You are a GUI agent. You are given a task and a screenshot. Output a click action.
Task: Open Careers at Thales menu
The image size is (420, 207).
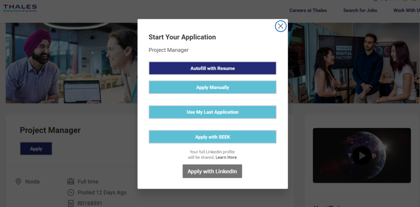pyautogui.click(x=308, y=10)
